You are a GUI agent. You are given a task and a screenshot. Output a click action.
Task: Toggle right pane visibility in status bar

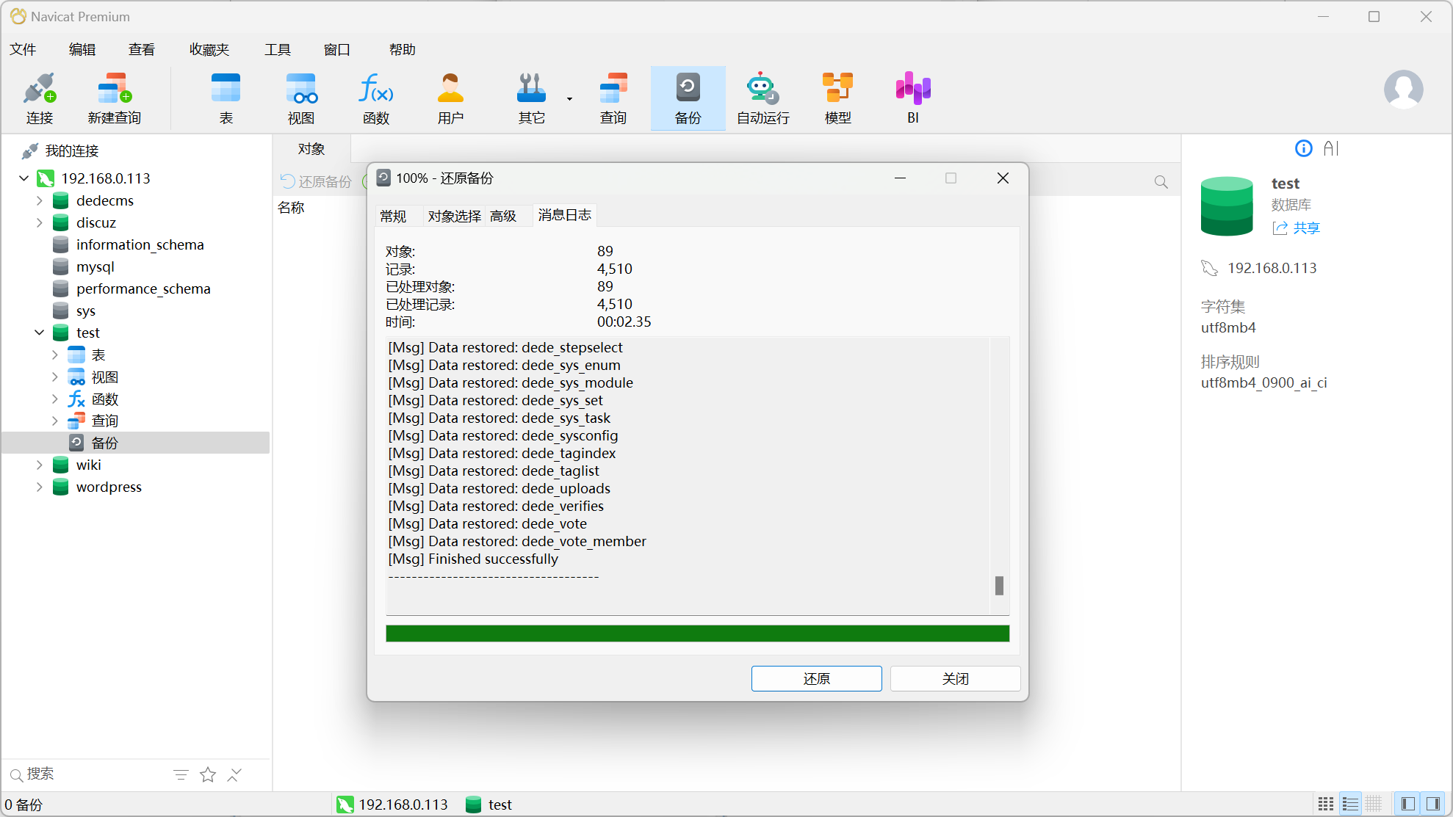point(1432,804)
